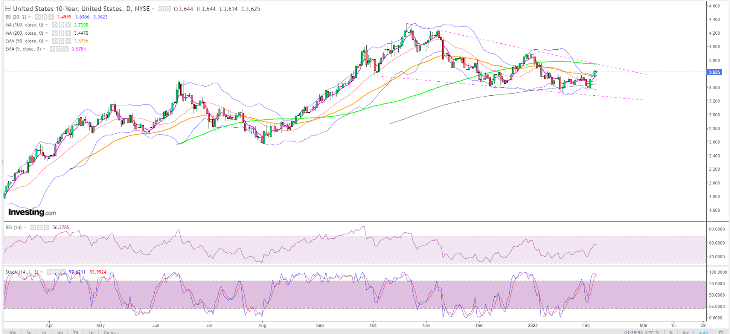Open EMA (5, close, 0) settings gear
The height and width of the screenshot is (334, 730).
[x=59, y=49]
